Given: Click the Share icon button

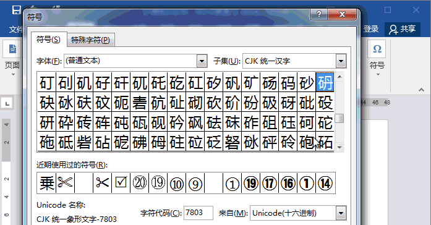Looking at the screenshot, I should (403, 29).
